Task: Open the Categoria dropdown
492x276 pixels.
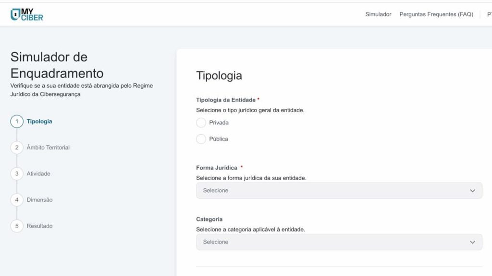Action: 339,242
